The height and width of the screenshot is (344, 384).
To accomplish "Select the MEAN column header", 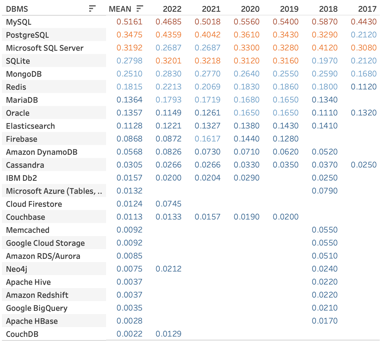I will (x=120, y=9).
